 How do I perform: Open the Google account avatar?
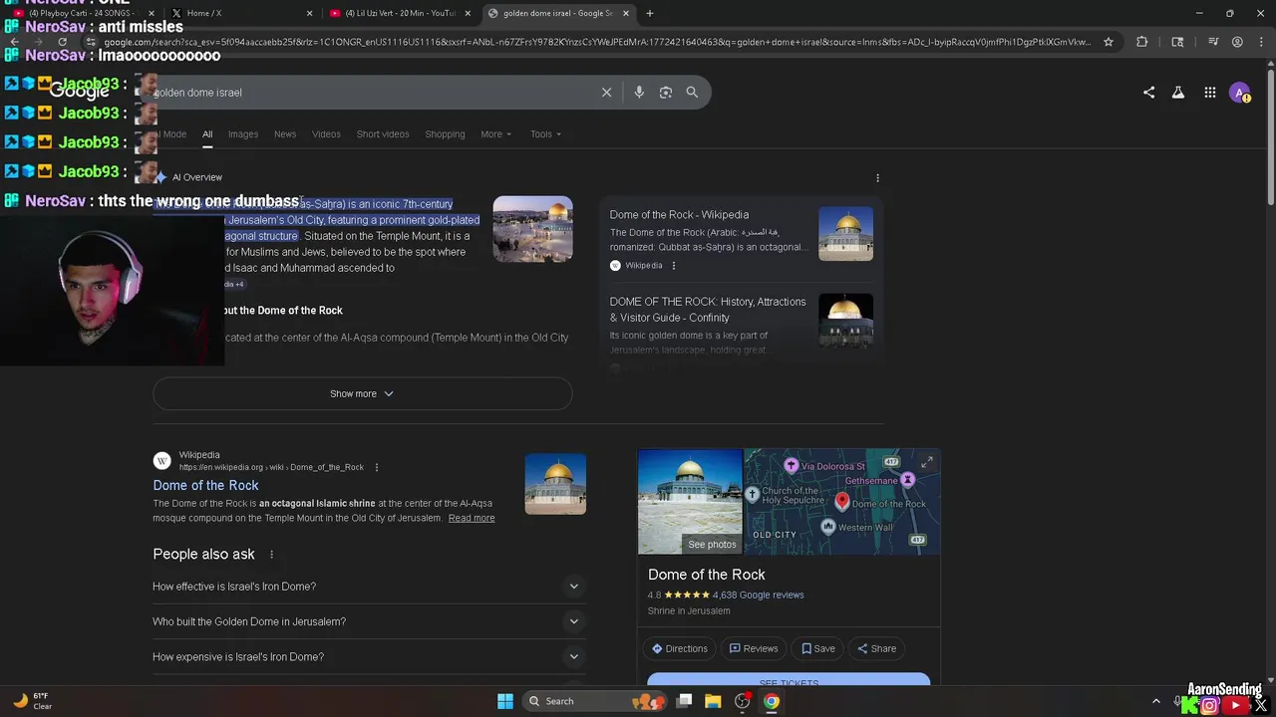(1240, 93)
